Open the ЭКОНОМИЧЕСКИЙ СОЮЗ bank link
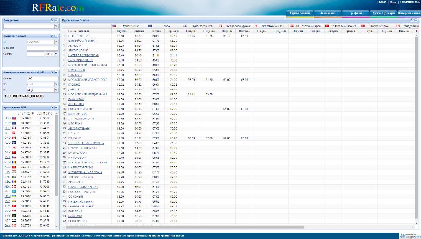This screenshot has width=421, height=239. [x=85, y=172]
